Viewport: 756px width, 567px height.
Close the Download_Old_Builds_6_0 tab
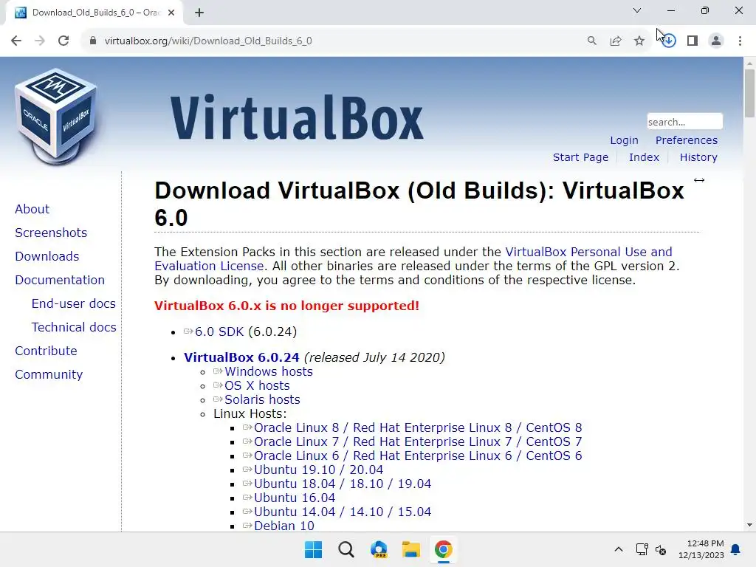tap(171, 13)
